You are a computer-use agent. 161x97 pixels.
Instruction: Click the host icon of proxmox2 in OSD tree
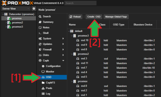75,54
